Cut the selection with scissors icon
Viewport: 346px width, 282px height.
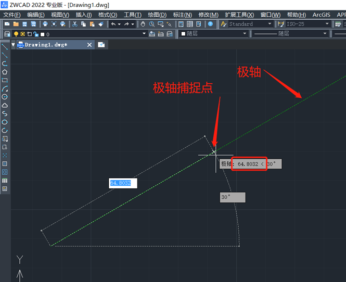coord(75,24)
